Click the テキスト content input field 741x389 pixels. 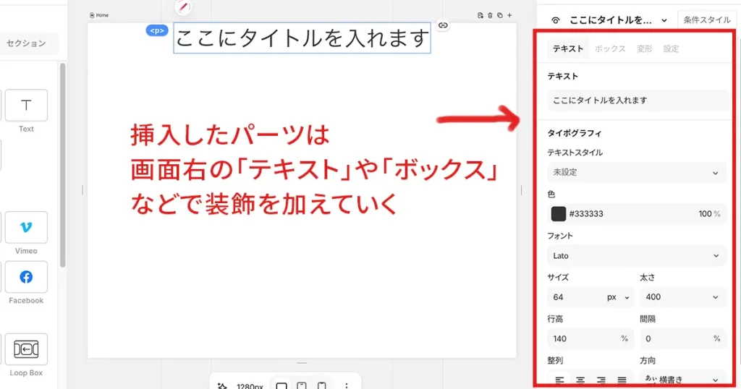(638, 100)
